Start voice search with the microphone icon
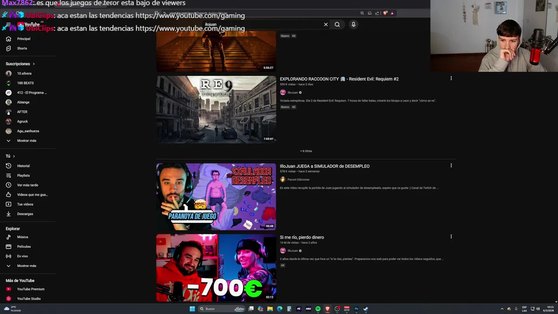The width and height of the screenshot is (558, 314). click(x=354, y=24)
